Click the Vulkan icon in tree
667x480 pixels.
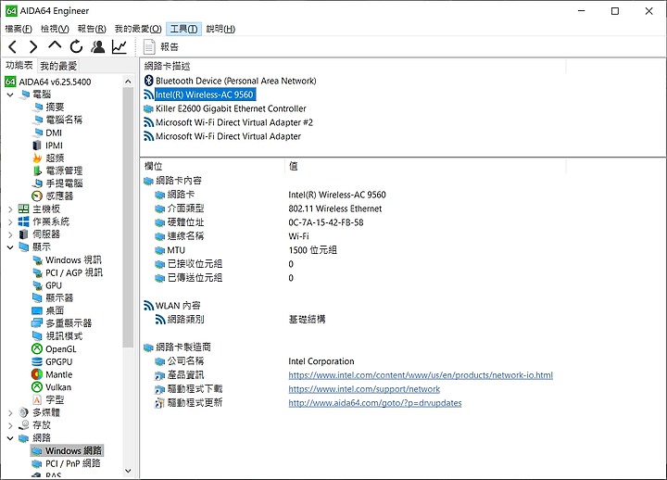click(x=37, y=387)
